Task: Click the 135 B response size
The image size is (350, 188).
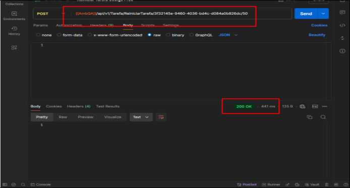Action: (x=287, y=106)
